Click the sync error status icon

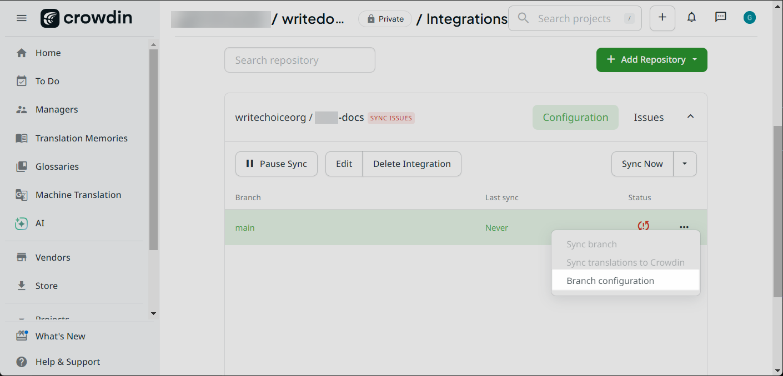[x=644, y=226]
